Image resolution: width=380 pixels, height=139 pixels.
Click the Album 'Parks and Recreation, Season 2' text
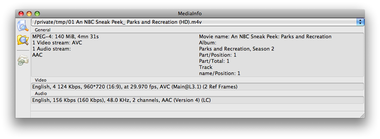coord(237,49)
